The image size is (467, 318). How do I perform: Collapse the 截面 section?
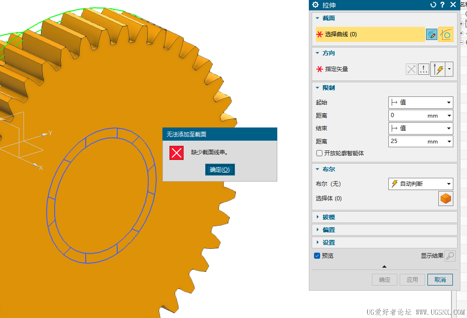(x=317, y=18)
